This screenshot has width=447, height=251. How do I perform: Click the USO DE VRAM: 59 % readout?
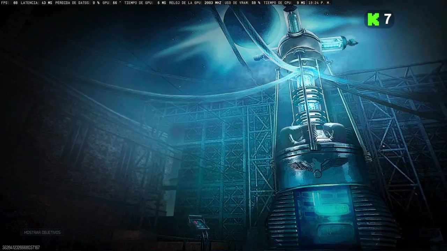click(242, 3)
